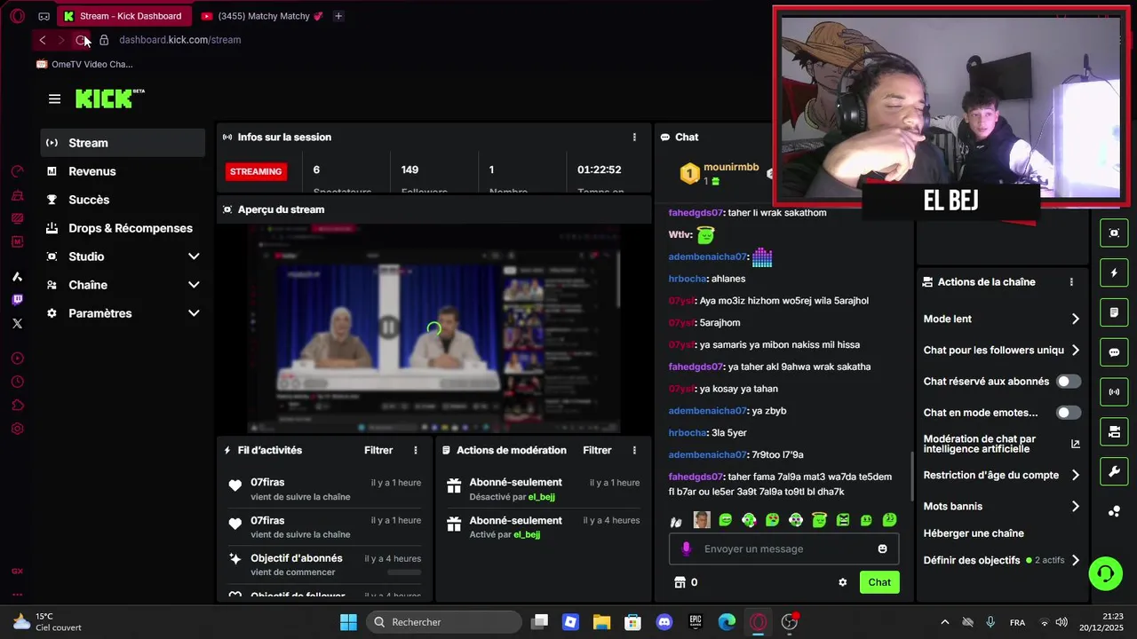Open session info three-dot menu
This screenshot has height=639, width=1137.
coord(634,138)
